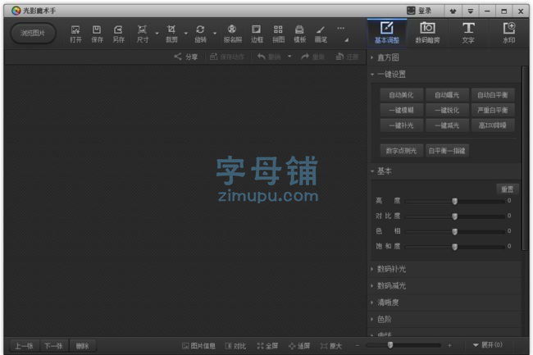The height and width of the screenshot is (355, 533).
Task: Click 数字点测光 button
Action: [401, 151]
